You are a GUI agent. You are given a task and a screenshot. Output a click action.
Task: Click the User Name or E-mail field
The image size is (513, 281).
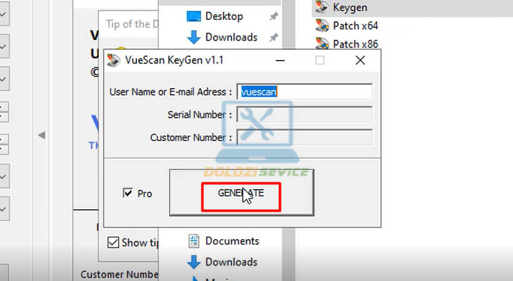[x=304, y=92]
